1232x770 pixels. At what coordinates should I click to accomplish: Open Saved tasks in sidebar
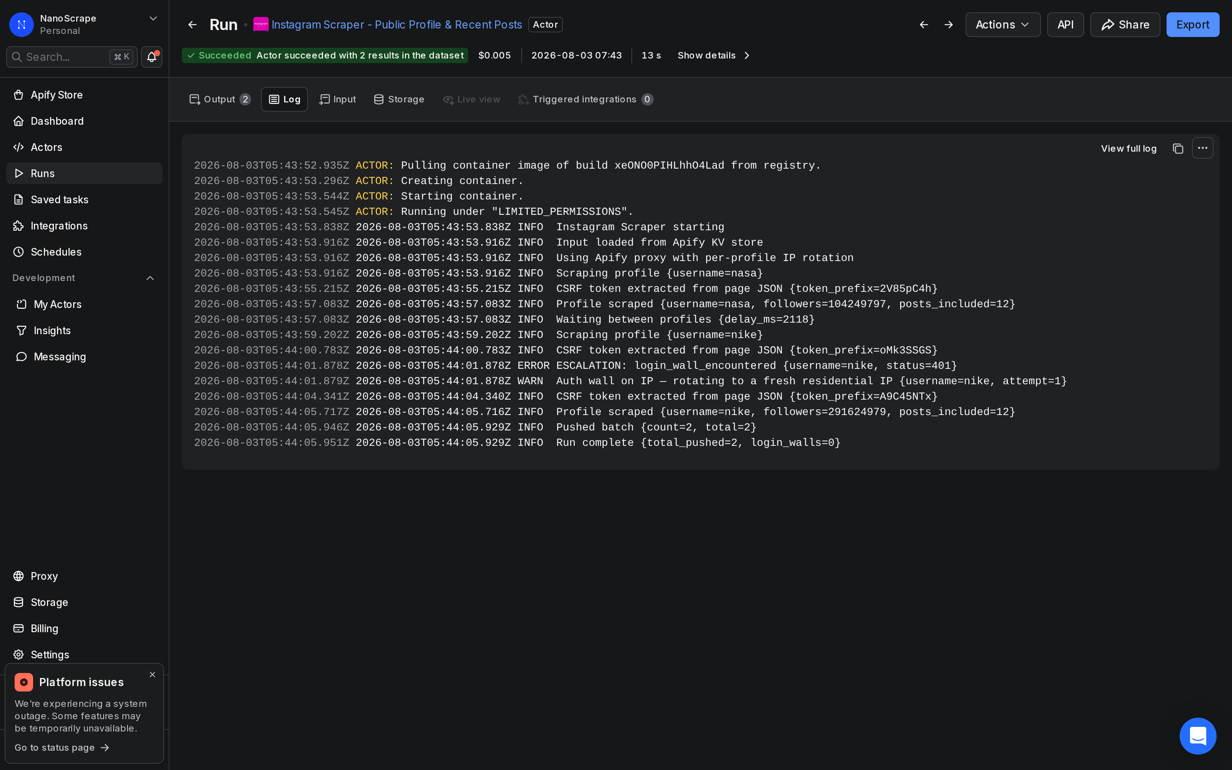pyautogui.click(x=85, y=200)
